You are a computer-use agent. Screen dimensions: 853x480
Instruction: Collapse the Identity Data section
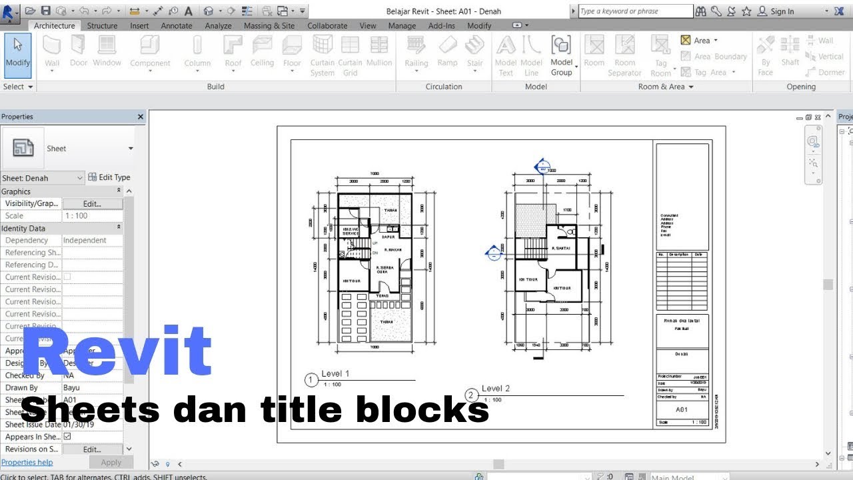[119, 228]
